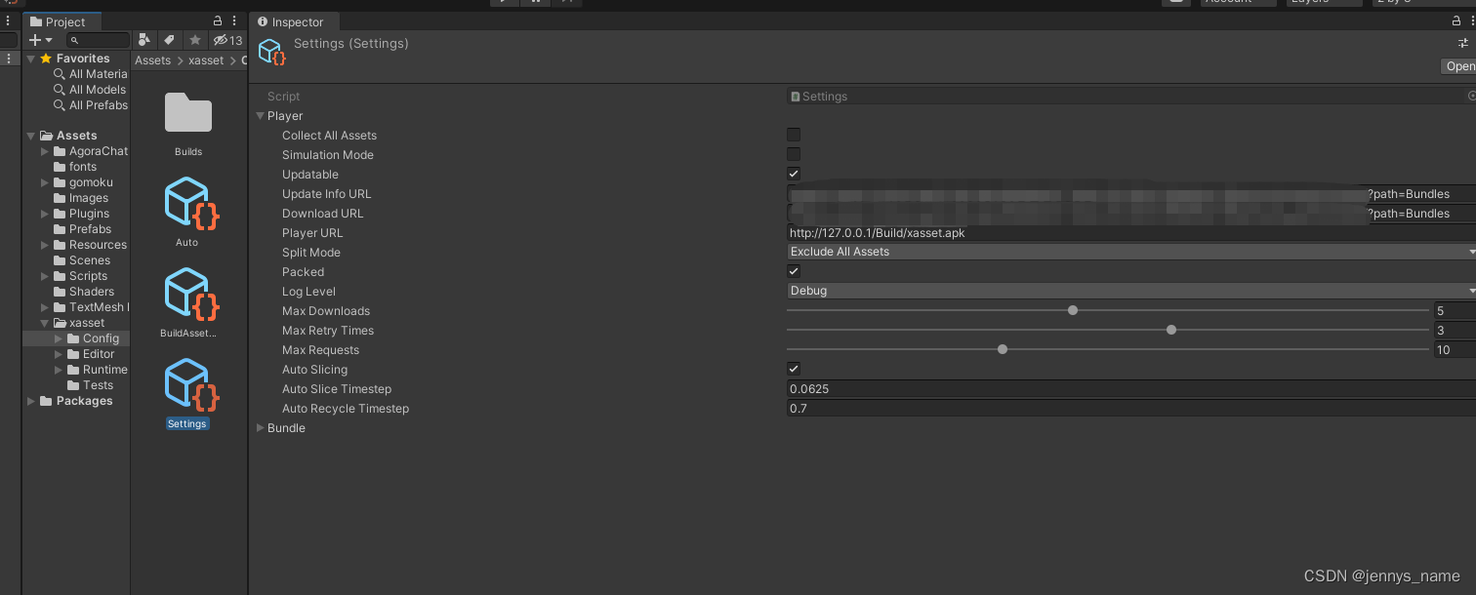Screen dimensions: 1476x595
Task: Click the Assets breadcrumb link
Action: (152, 59)
